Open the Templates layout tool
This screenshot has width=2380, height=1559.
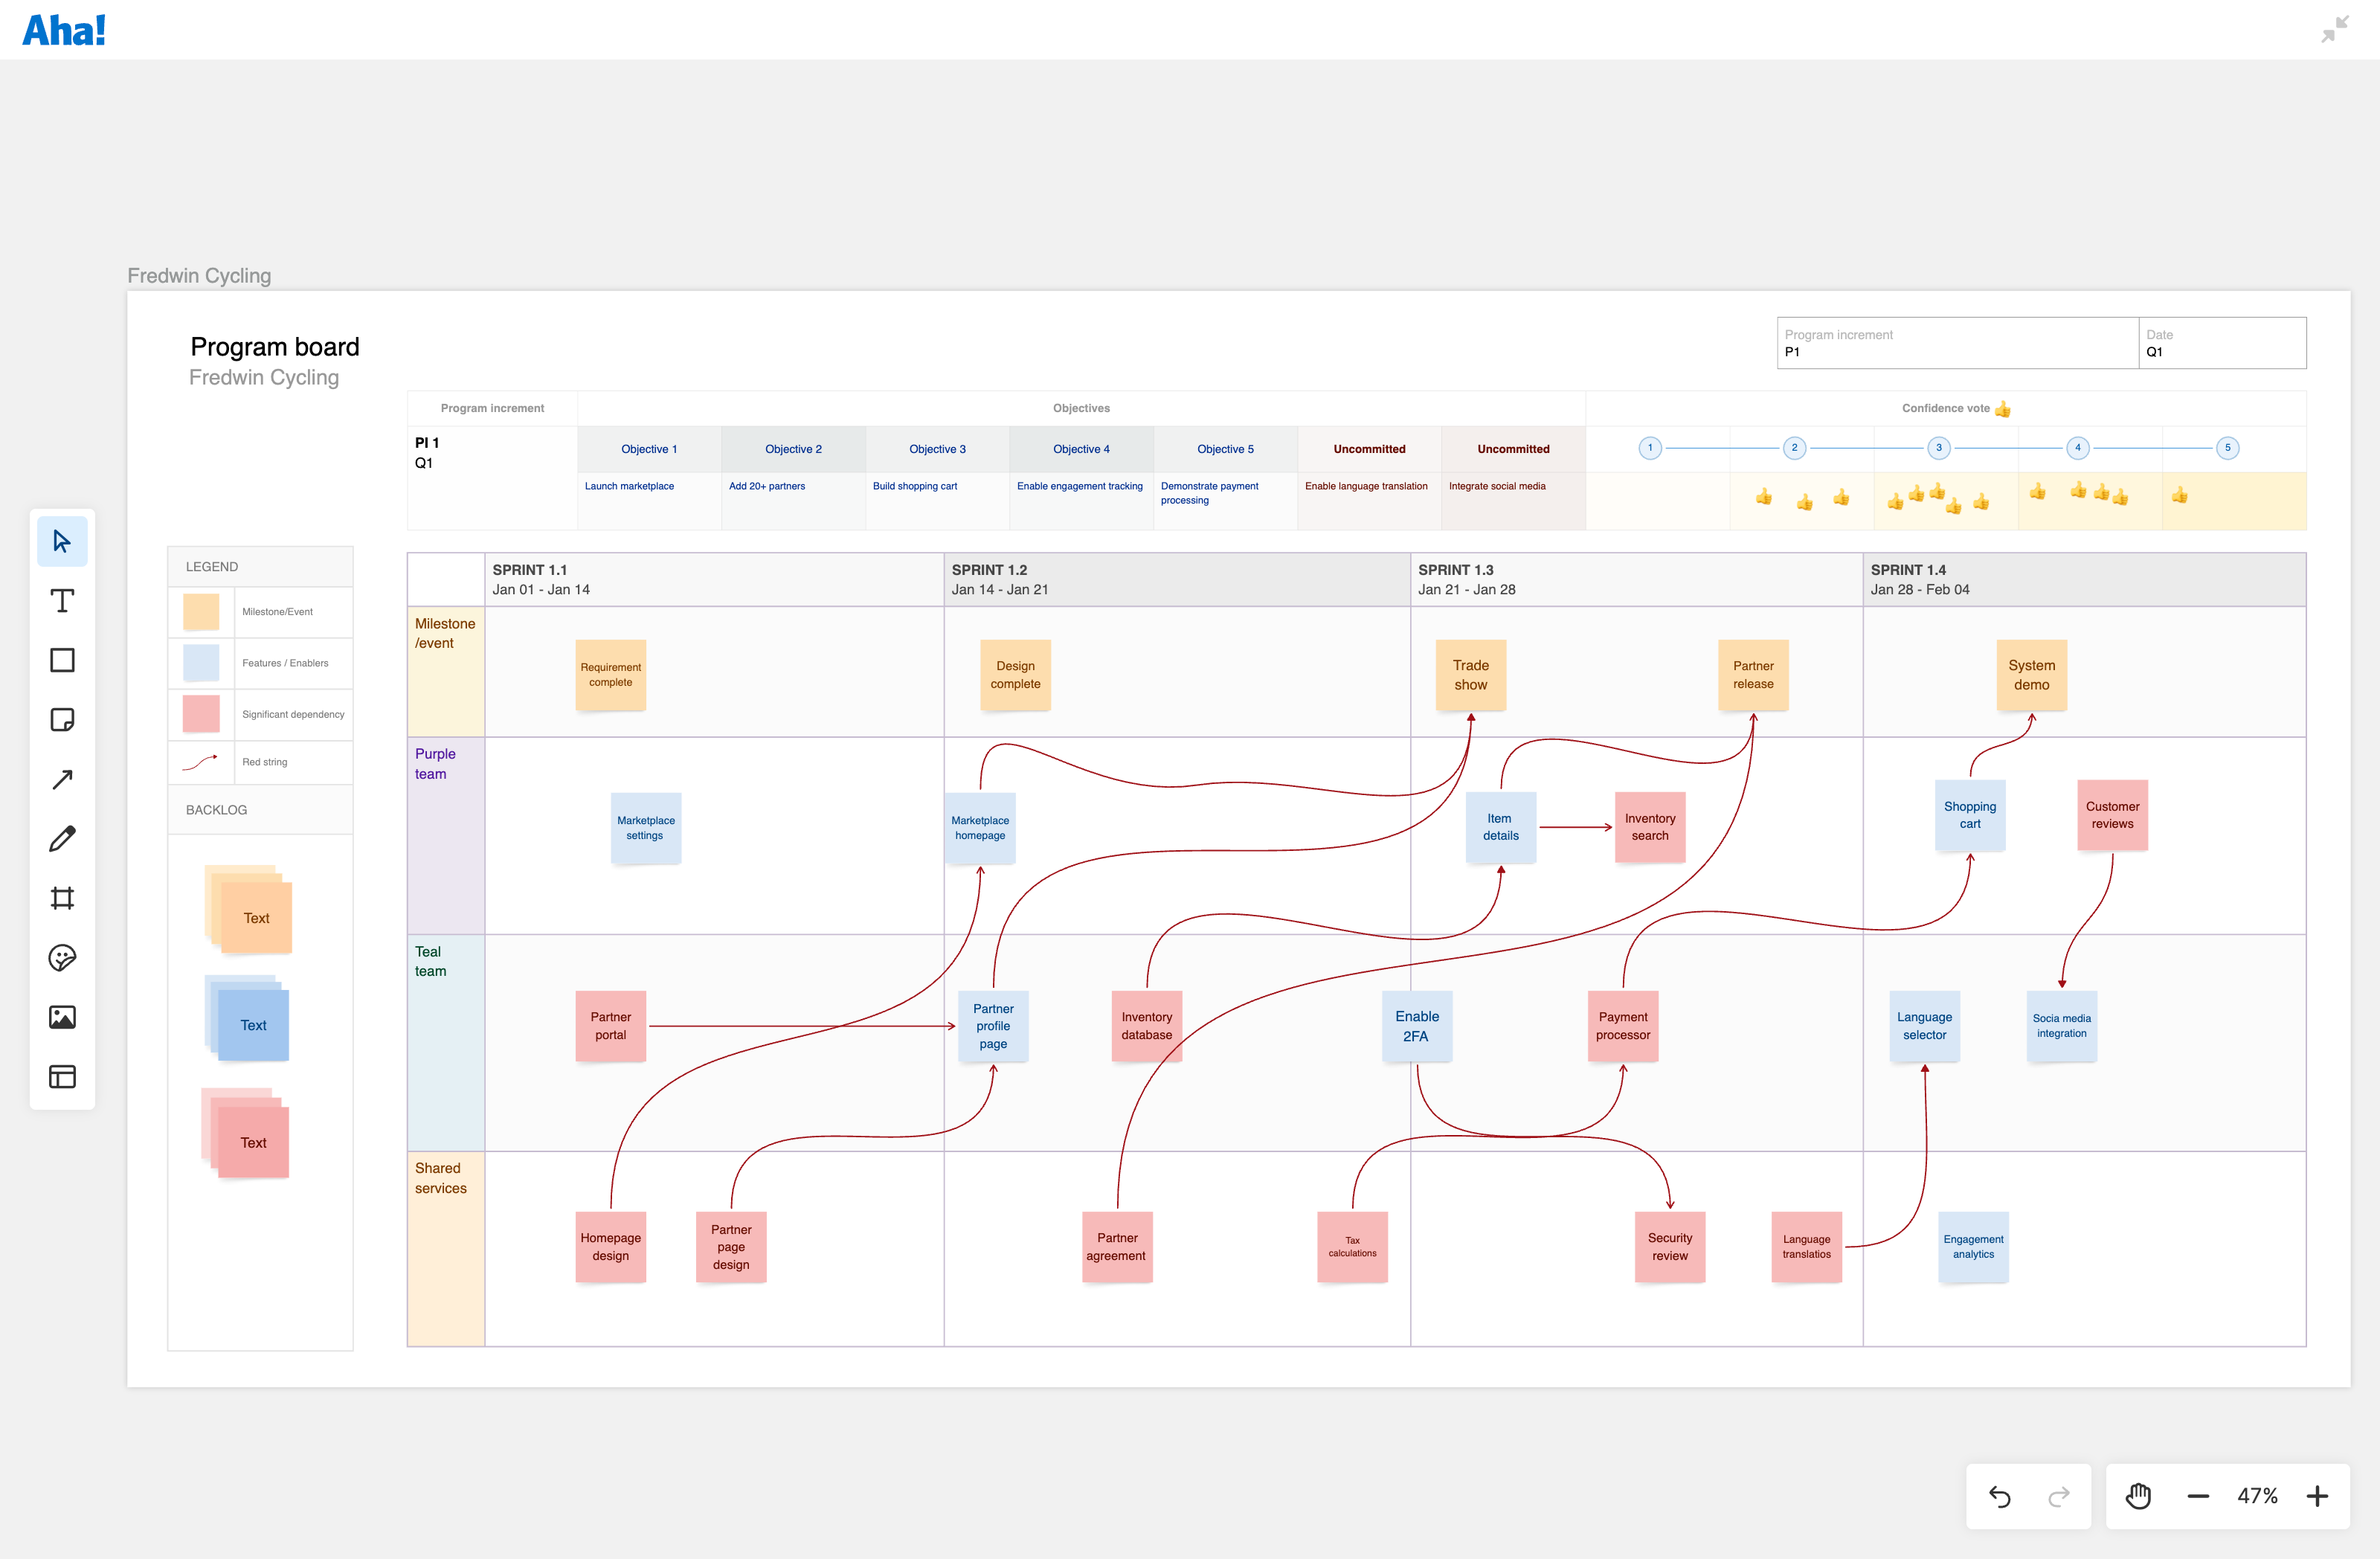(62, 1077)
